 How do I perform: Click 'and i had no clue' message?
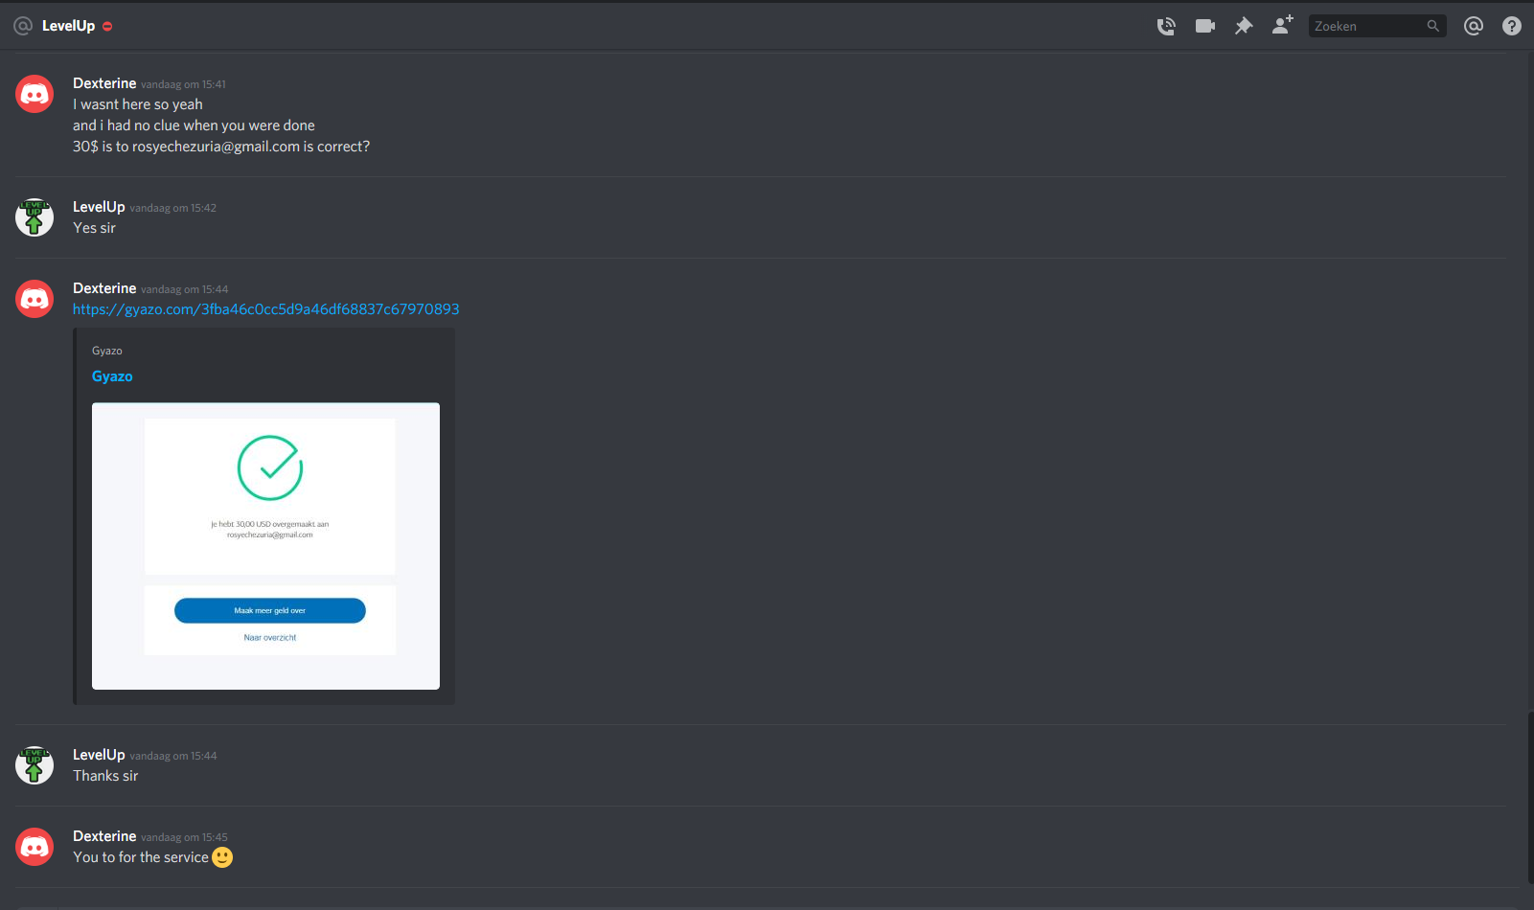(x=194, y=125)
